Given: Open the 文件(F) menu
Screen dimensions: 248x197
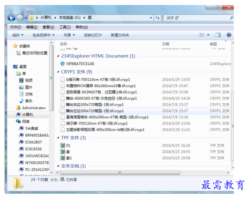Looking at the screenshot, I should pyautogui.click(x=16, y=27).
